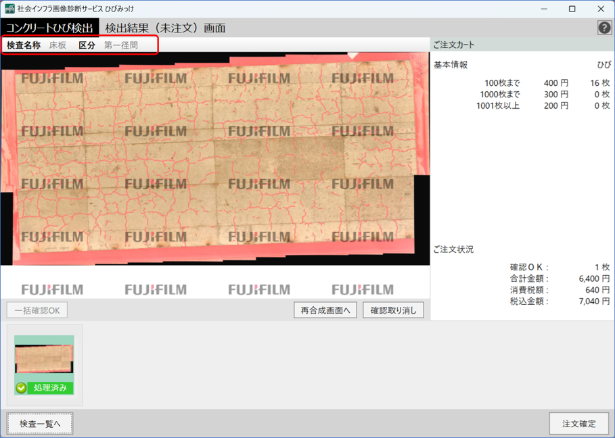Click the 検査名称 label

click(x=24, y=45)
